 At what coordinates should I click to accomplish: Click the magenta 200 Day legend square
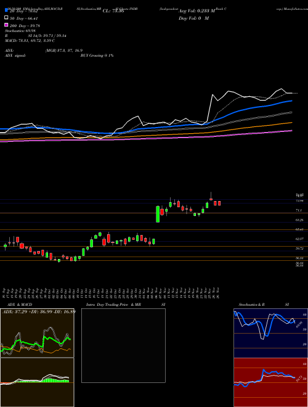coord(6,25)
